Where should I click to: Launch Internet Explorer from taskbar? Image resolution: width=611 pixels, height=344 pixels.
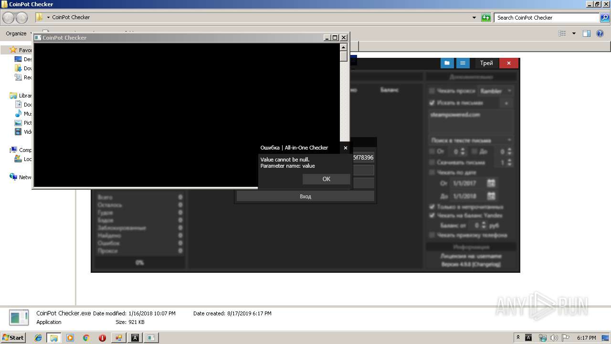coord(38,338)
